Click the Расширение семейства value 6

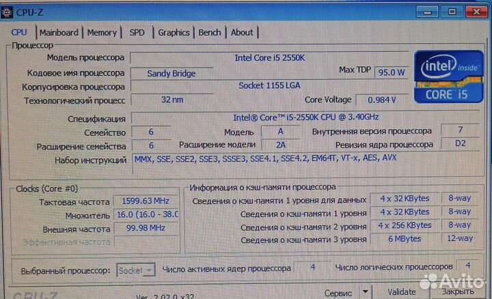(151, 145)
